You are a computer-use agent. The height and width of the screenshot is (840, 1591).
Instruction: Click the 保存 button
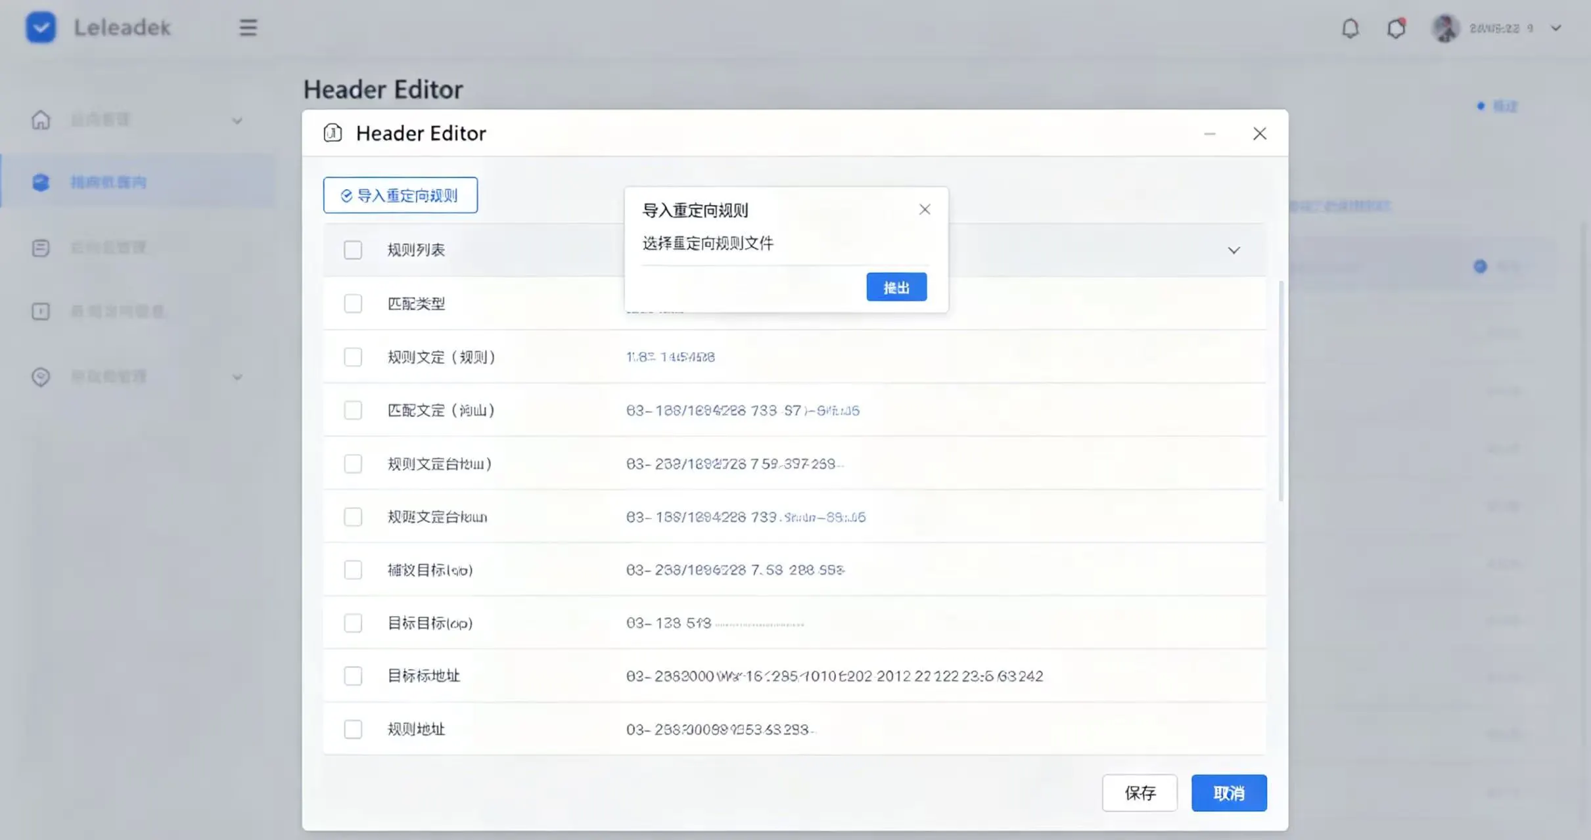coord(1140,793)
